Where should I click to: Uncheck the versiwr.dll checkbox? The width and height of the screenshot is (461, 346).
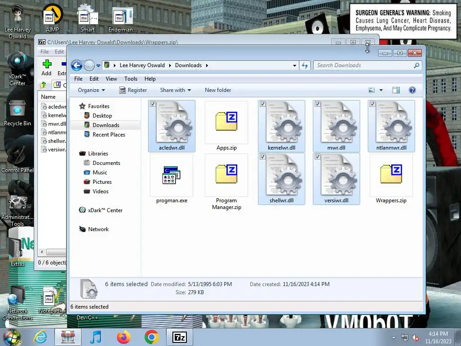click(317, 157)
